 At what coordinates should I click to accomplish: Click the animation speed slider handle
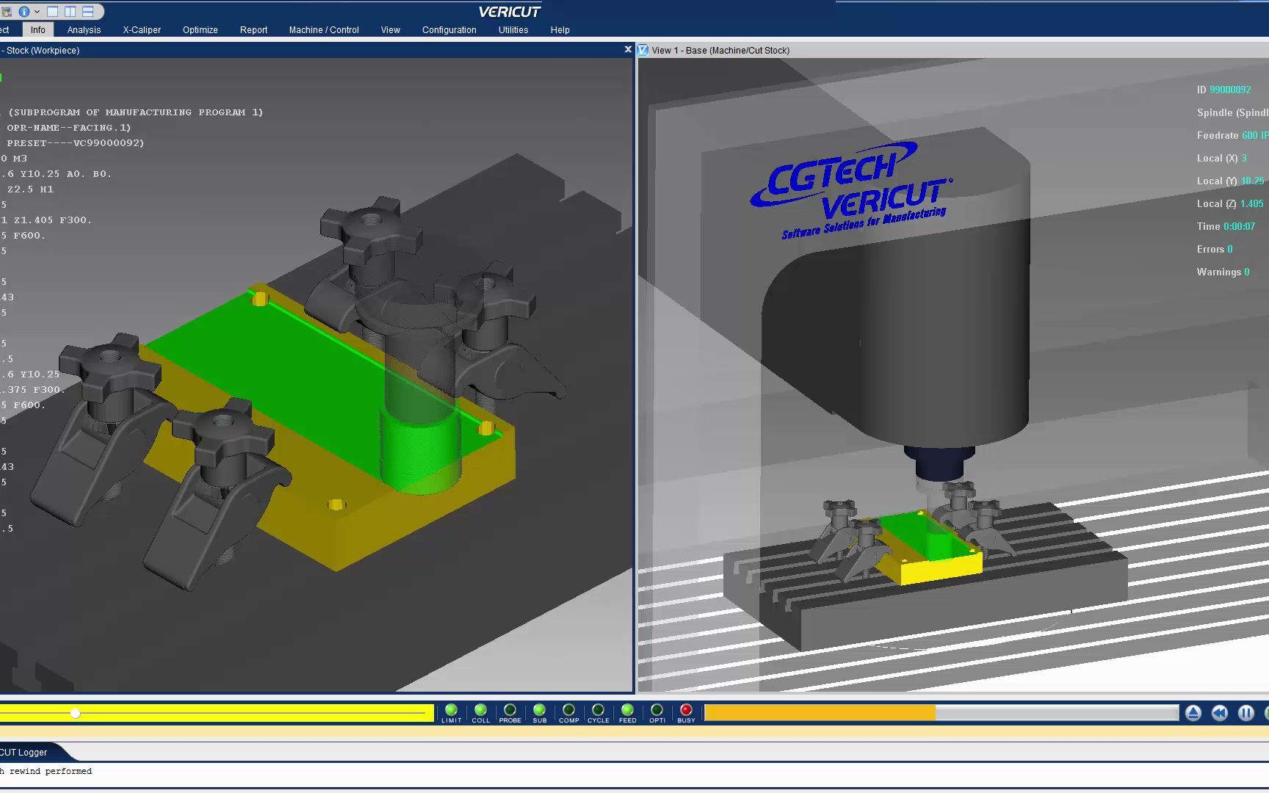76,713
